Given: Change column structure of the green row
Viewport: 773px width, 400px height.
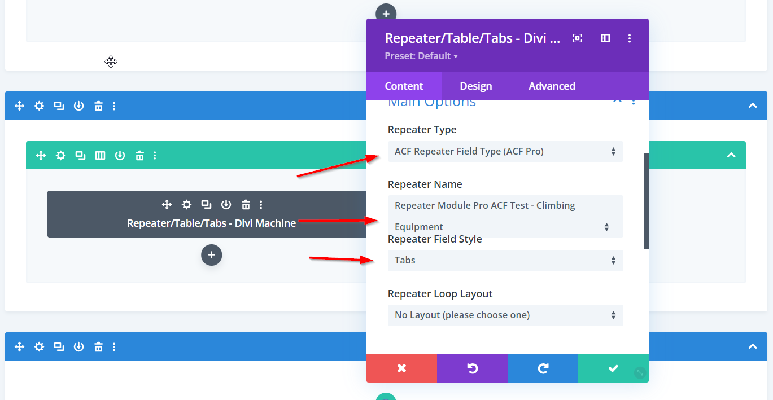Looking at the screenshot, I should [x=100, y=155].
